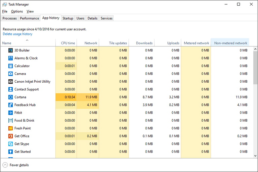The width and height of the screenshot is (258, 172).
Task: Collapse view with Fewer details button
Action: 16,165
